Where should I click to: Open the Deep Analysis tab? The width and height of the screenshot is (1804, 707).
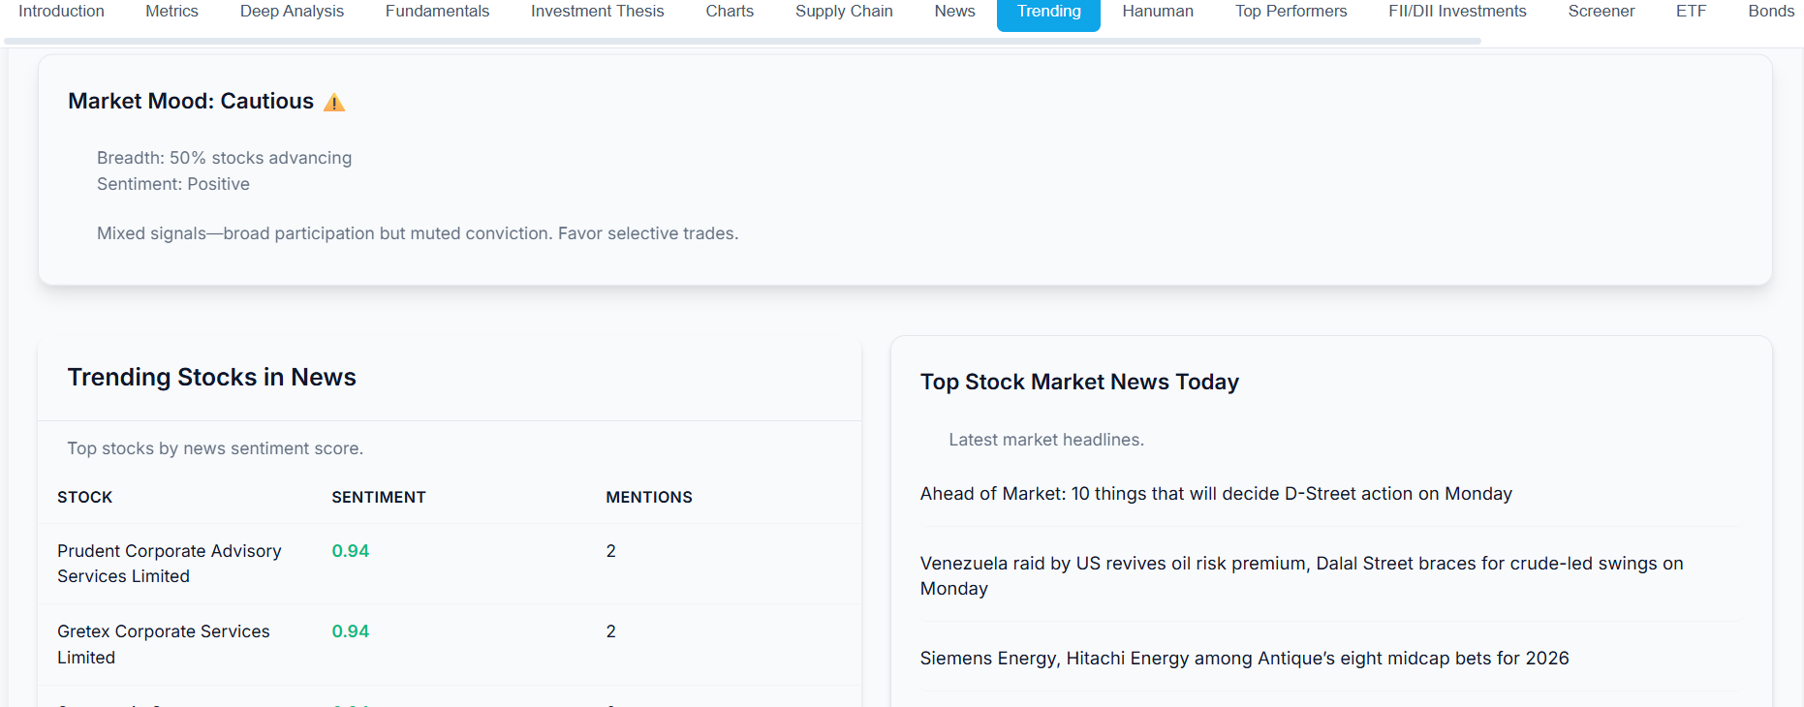point(292,12)
